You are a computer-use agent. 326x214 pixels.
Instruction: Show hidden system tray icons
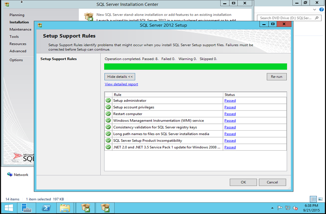point(272,208)
